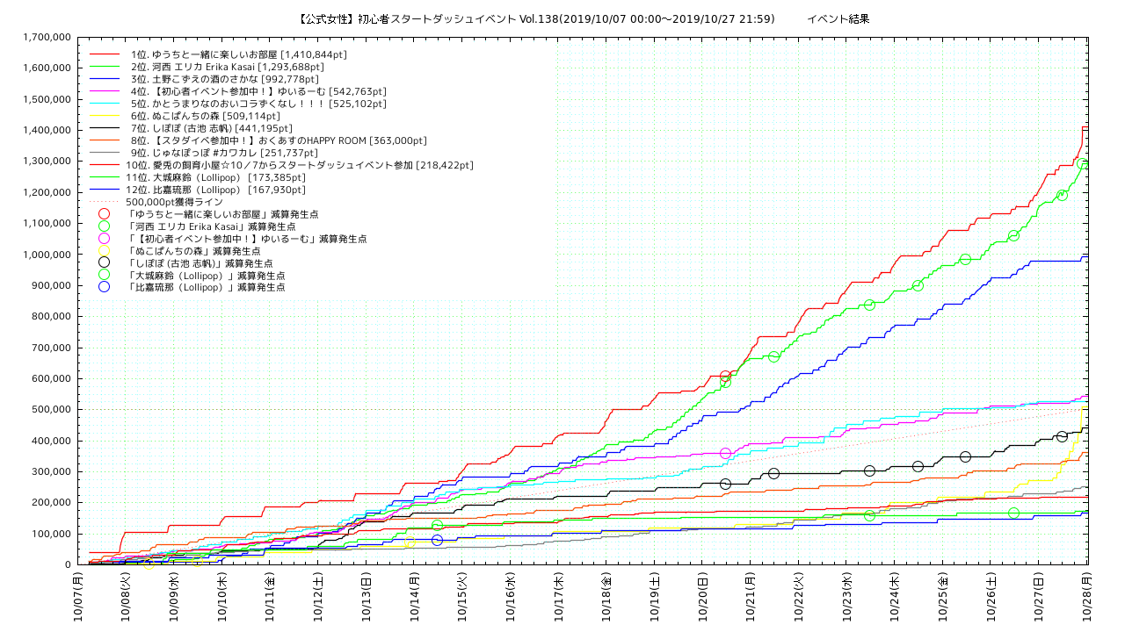Click yellow circle icon for ぬこぱんちの森 in legend

pos(105,251)
